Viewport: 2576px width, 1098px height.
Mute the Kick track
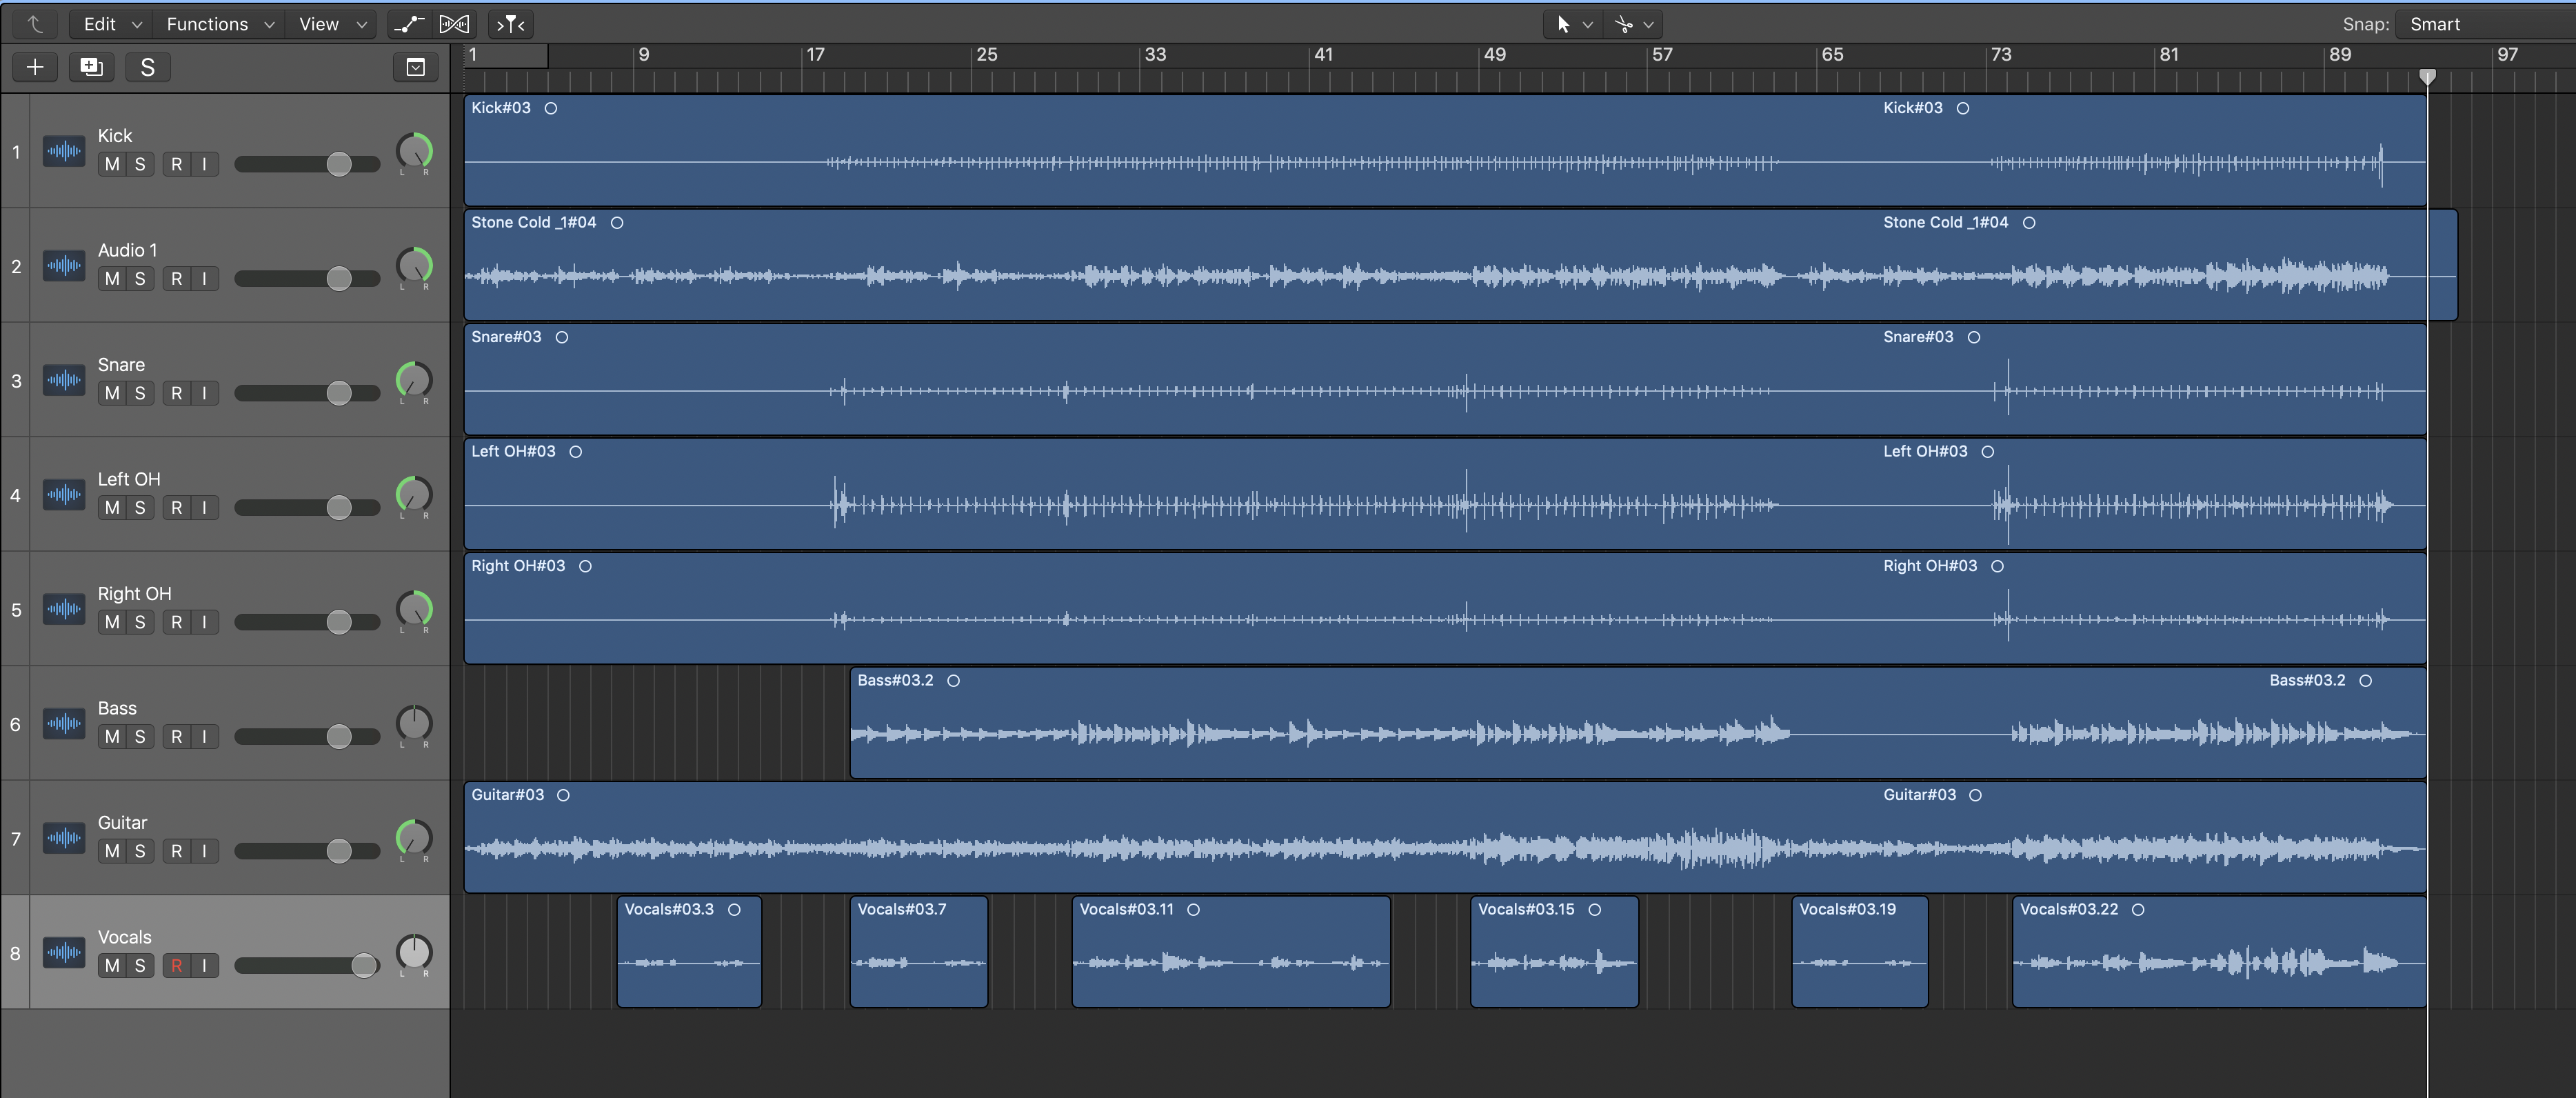[112, 164]
